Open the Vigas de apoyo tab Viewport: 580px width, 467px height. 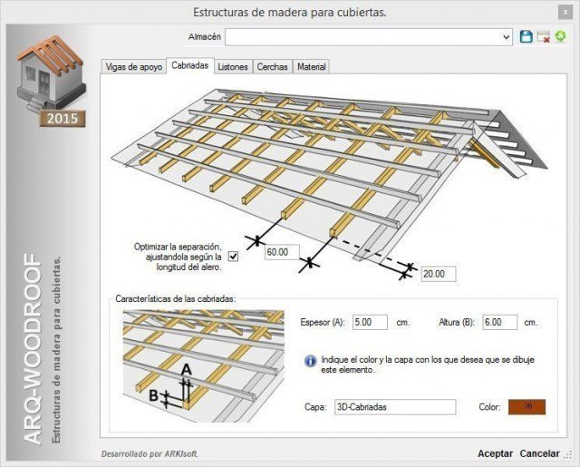[134, 67]
